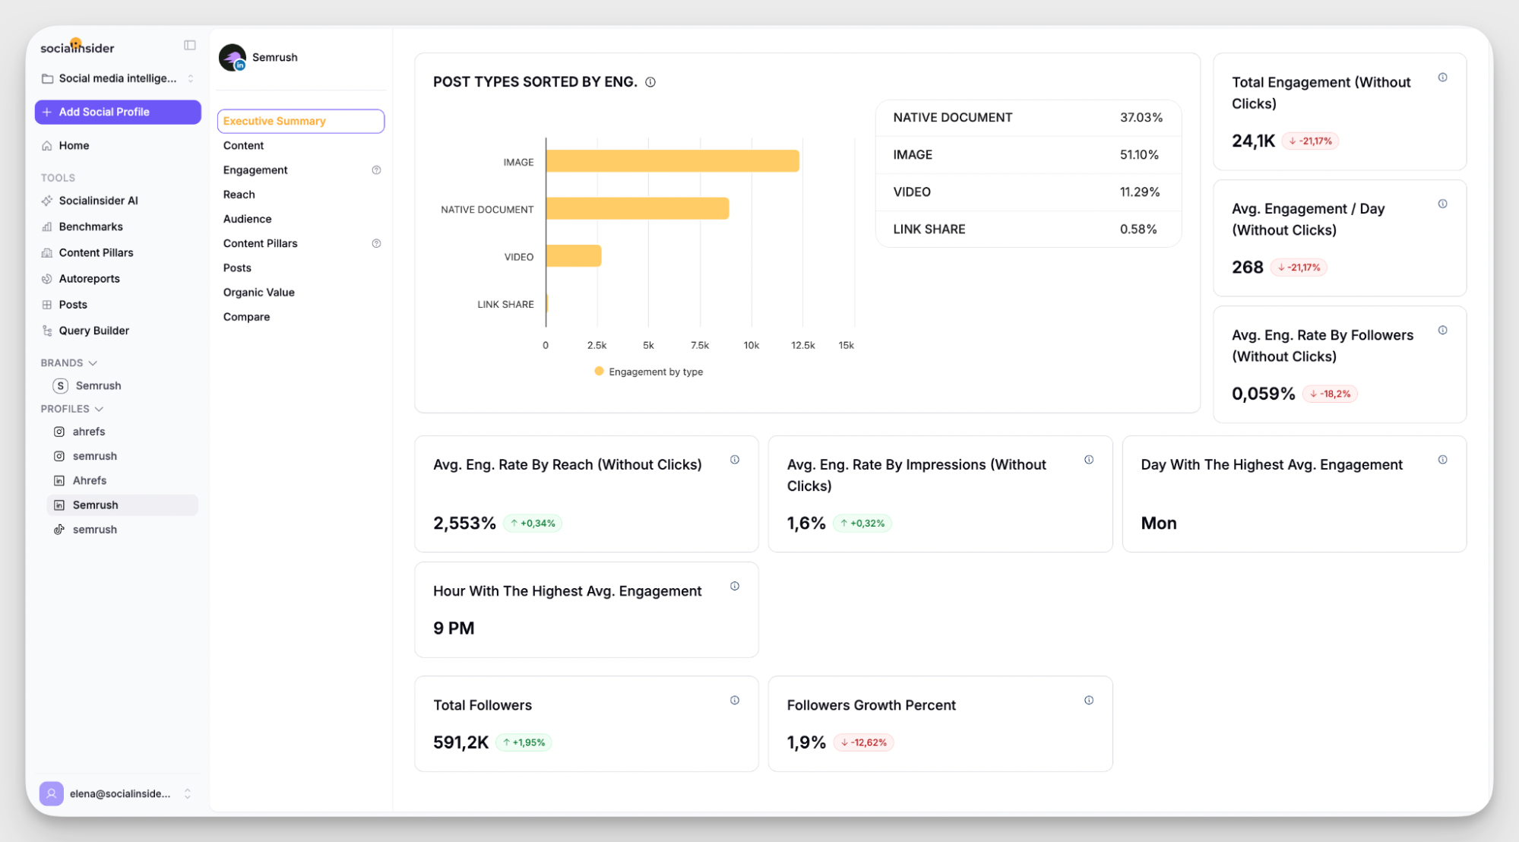Click info icon on Avg. Engagement / Day card
Image resolution: width=1519 pixels, height=842 pixels.
point(1442,204)
